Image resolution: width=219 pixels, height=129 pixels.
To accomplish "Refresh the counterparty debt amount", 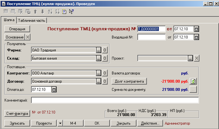I will click(193, 81).
